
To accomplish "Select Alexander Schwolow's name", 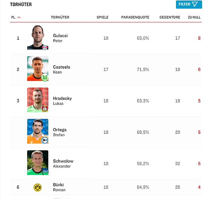I will point(63,161).
